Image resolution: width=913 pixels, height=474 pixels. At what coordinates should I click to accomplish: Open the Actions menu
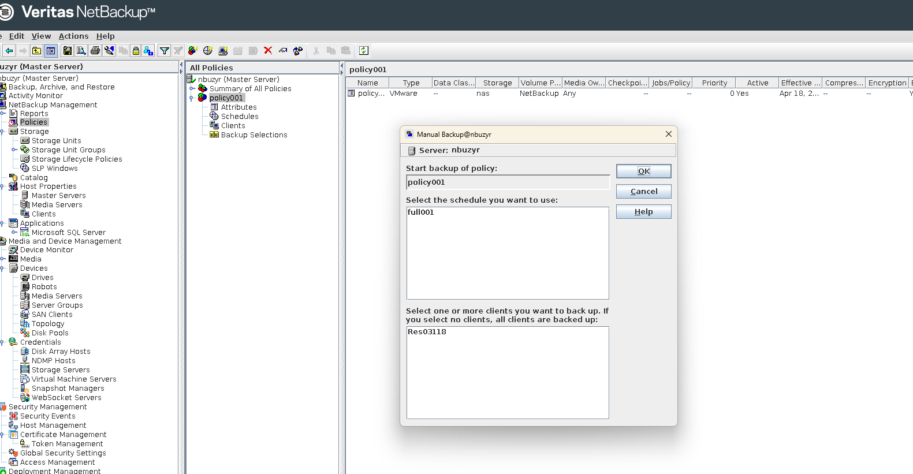(x=73, y=36)
